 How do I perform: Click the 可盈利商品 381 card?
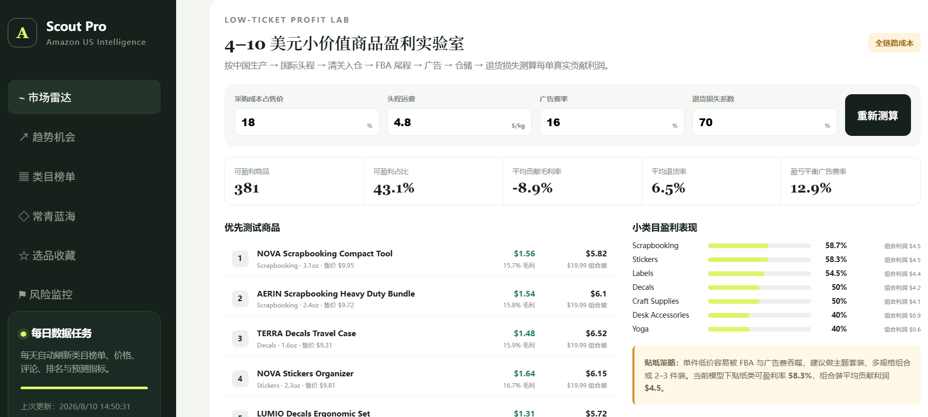[x=294, y=181]
